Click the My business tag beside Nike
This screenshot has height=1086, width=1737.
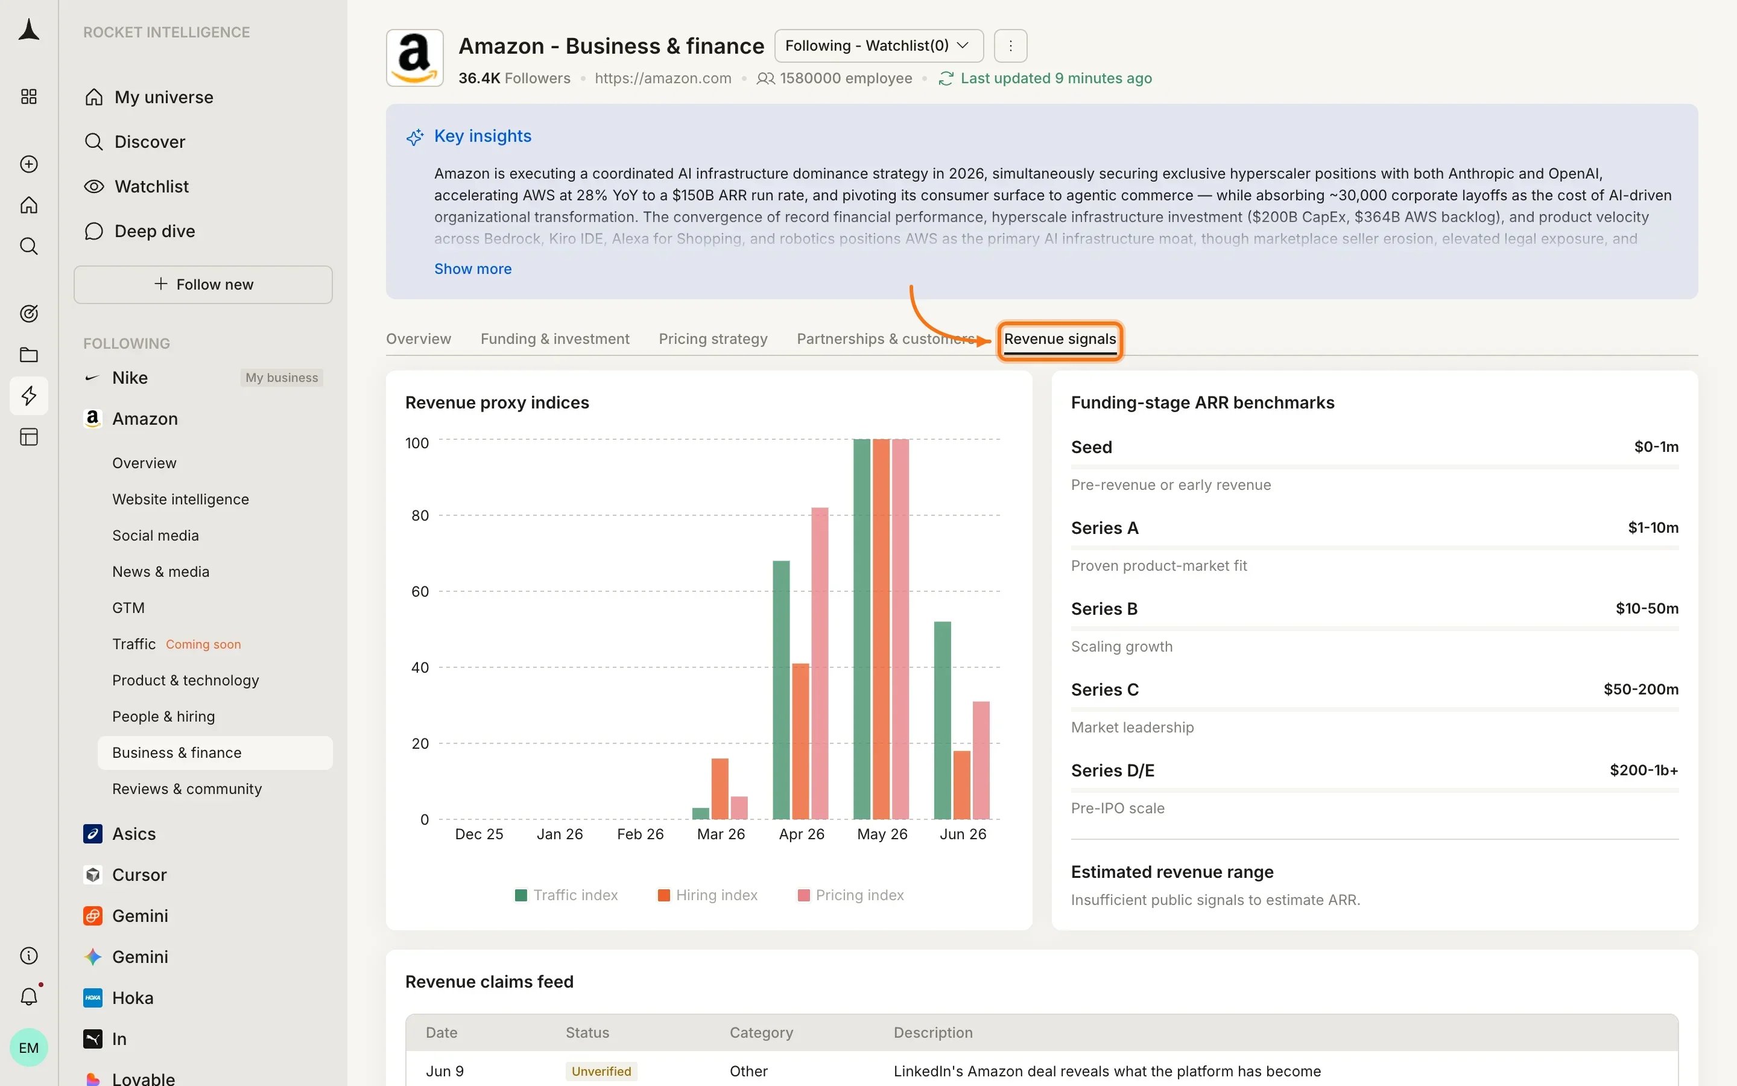point(282,378)
